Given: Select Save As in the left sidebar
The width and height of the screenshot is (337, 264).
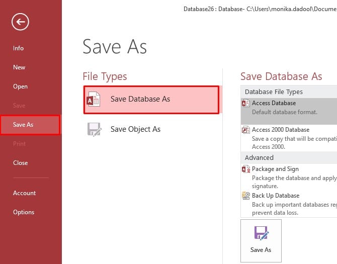Looking at the screenshot, I should click(x=23, y=125).
